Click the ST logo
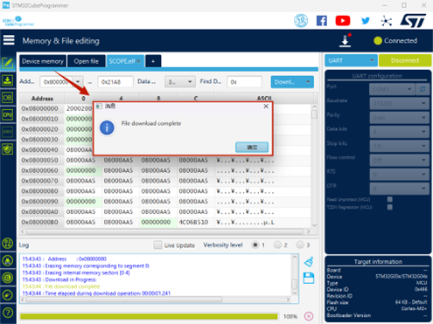This screenshot has width=433, height=324. tap(413, 21)
